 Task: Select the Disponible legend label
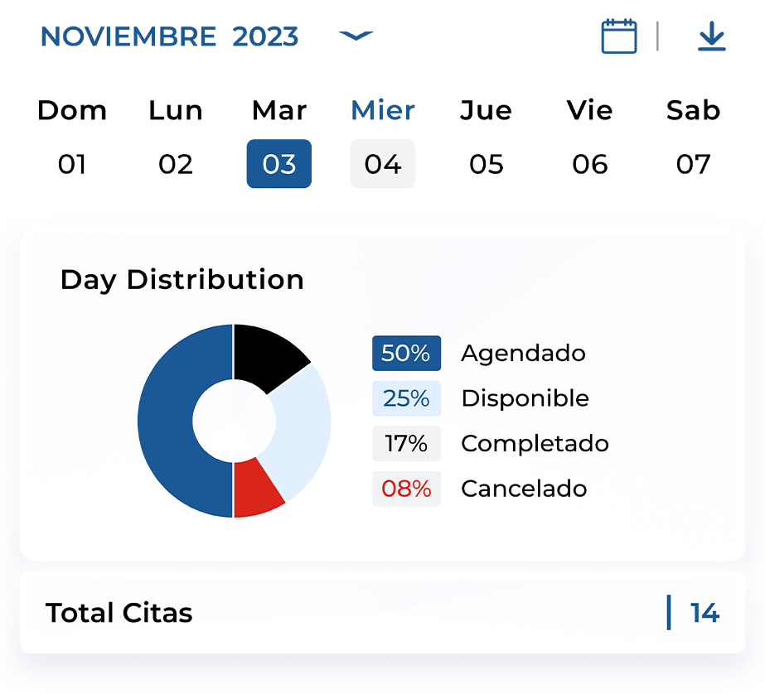coord(525,398)
